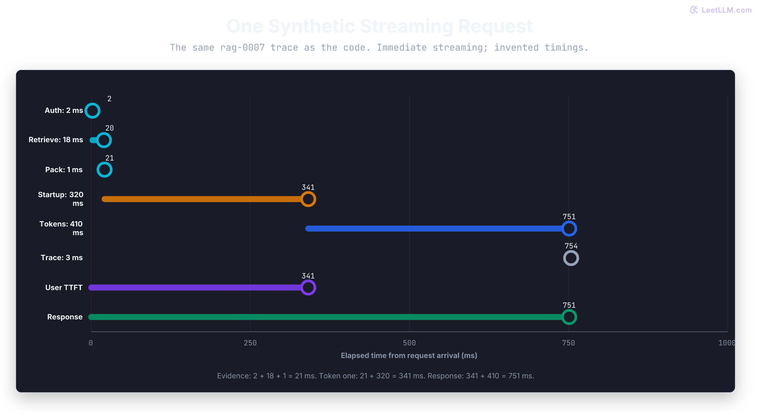The height and width of the screenshot is (413, 759).
Task: Click the blue Tokens duration bar
Action: click(x=434, y=228)
